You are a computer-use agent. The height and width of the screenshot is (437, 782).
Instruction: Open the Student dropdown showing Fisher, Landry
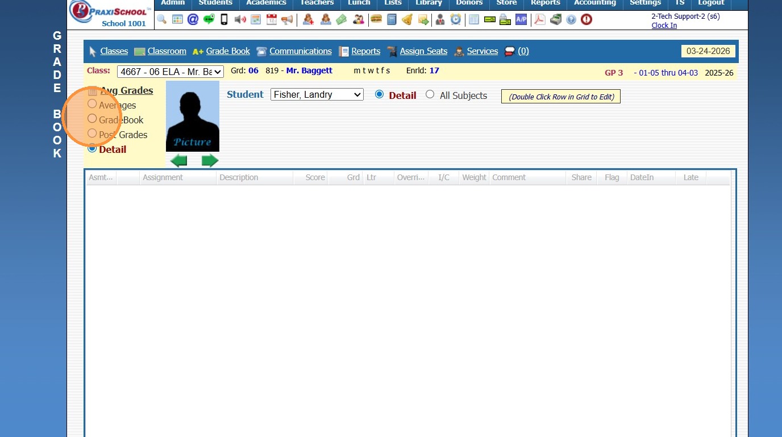317,94
